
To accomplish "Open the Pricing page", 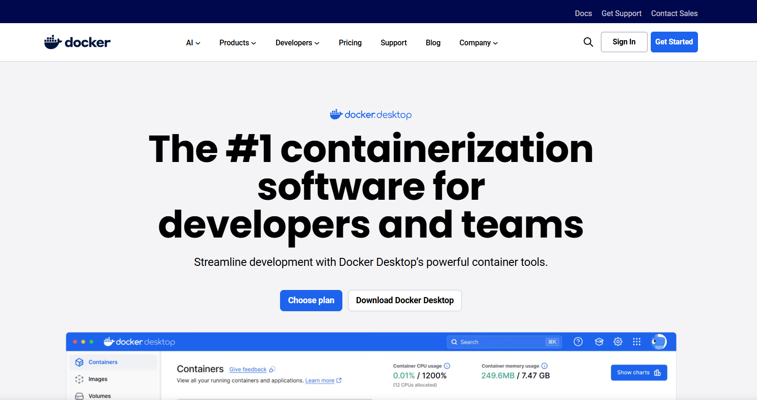I will coord(350,43).
